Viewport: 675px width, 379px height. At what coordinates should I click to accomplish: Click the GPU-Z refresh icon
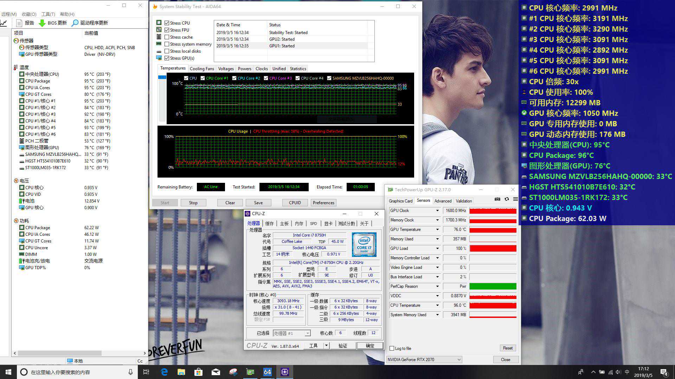point(507,199)
